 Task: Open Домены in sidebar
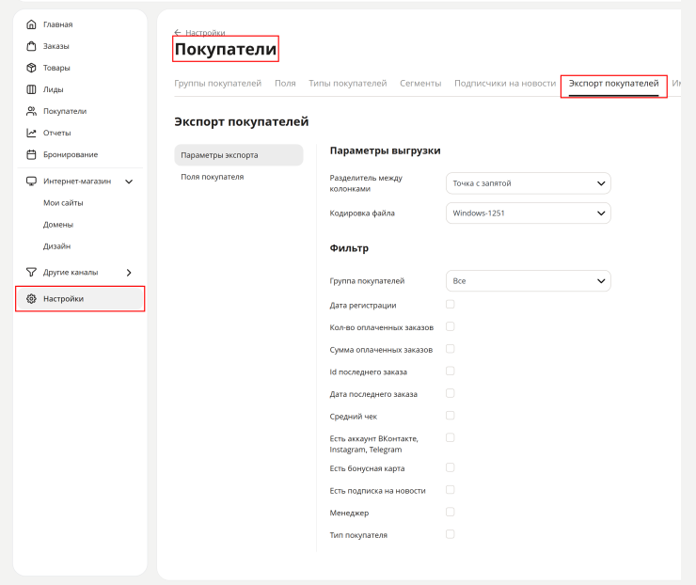[x=58, y=225]
